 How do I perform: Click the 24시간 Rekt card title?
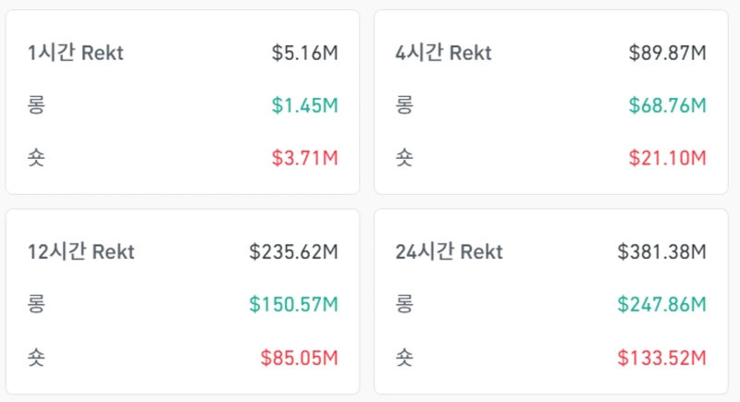point(449,251)
